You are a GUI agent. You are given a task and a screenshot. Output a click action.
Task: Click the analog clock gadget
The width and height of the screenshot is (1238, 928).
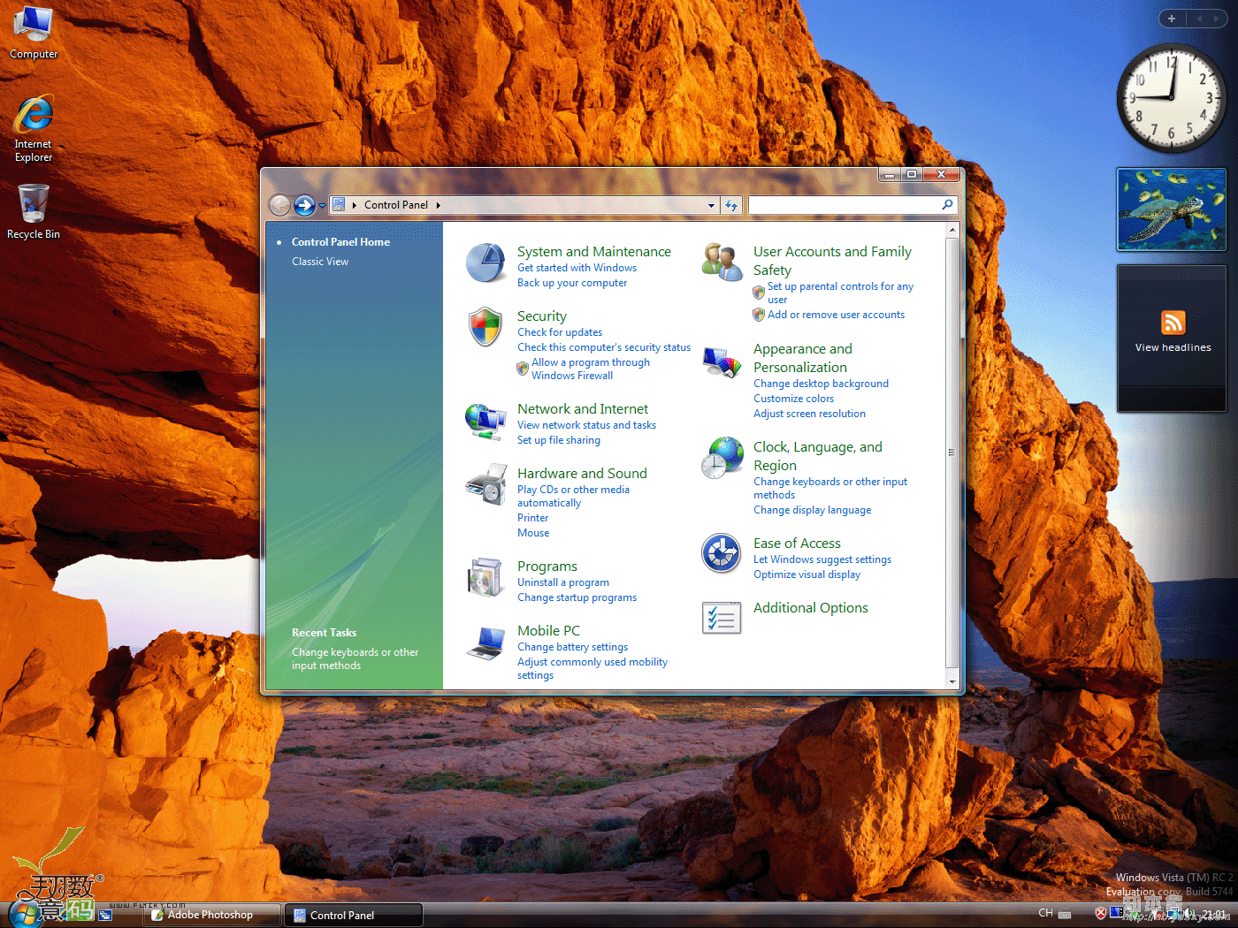click(x=1172, y=97)
